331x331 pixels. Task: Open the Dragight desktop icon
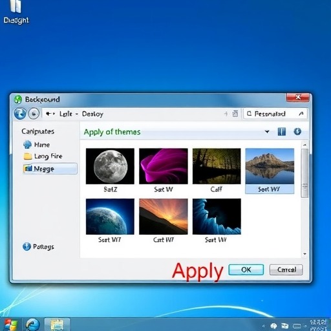16,12
